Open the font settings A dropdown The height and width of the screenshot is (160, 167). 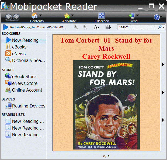[96, 27]
